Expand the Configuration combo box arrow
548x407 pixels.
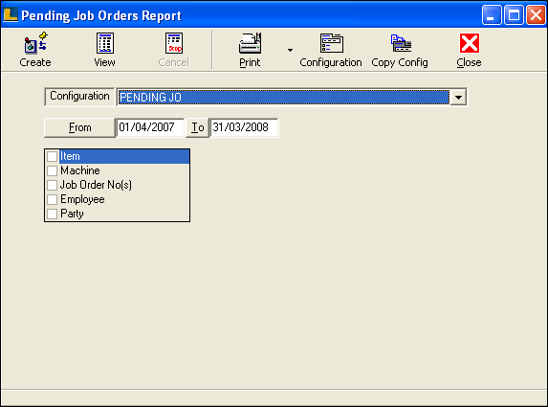[x=458, y=98]
